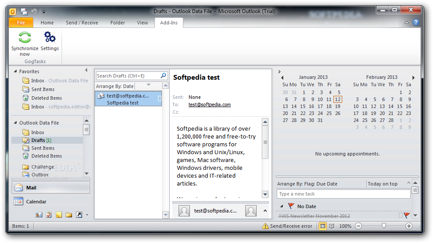
Task: Click zoom out minus button
Action: tap(358, 226)
